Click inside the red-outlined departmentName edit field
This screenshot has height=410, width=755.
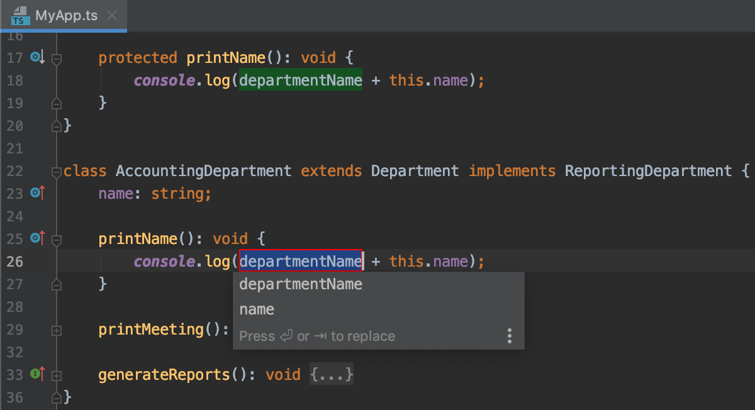301,260
